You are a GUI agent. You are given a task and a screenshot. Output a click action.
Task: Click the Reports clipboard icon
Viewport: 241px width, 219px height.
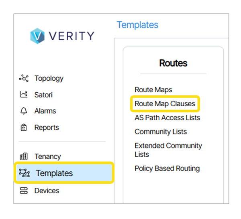click(x=24, y=128)
